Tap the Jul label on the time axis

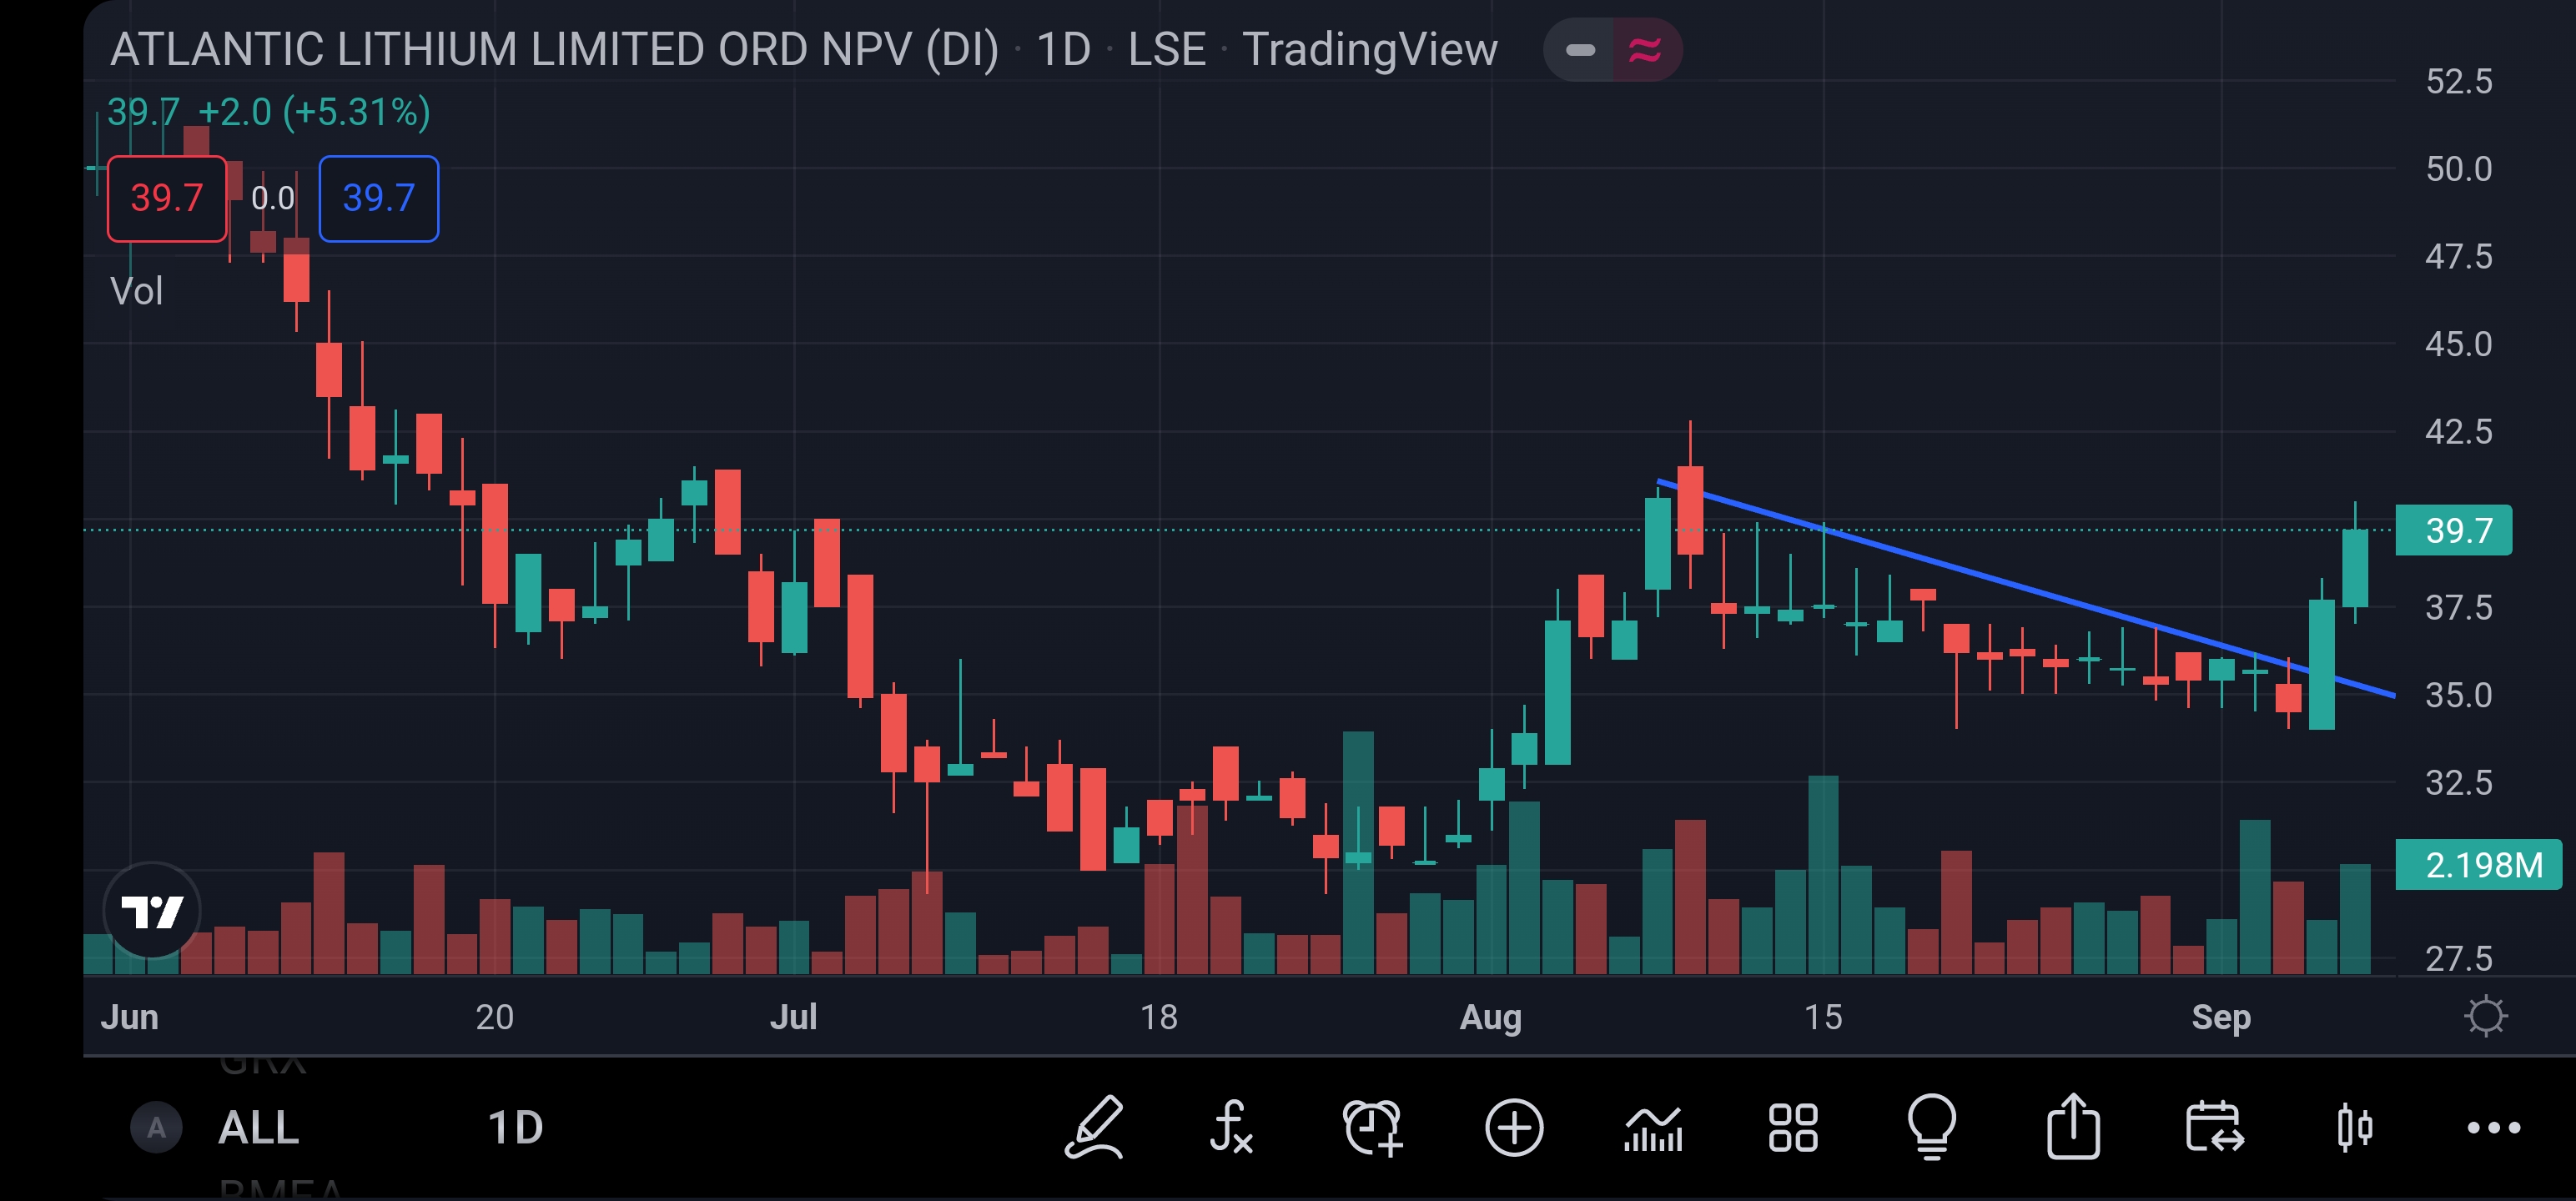[793, 1017]
